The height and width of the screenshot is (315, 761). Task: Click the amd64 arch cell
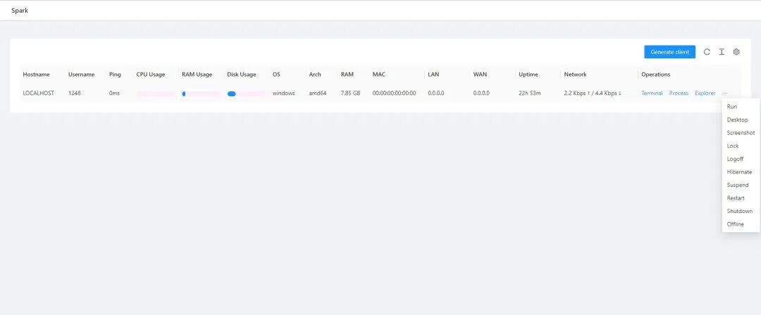tap(318, 93)
